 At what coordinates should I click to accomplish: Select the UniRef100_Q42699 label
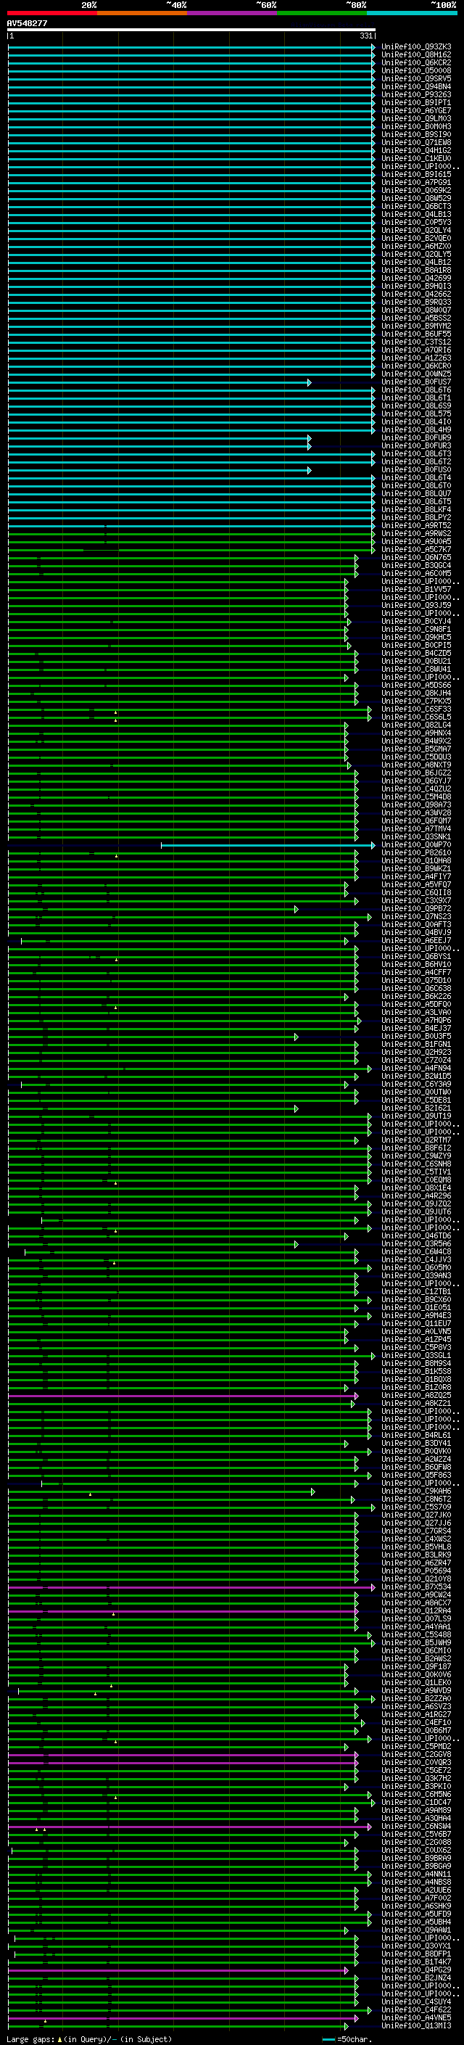(416, 279)
